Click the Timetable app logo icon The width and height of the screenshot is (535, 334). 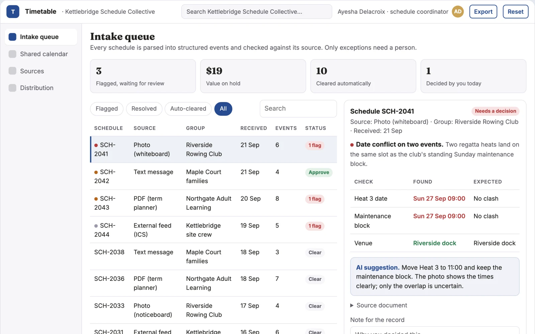[13, 12]
